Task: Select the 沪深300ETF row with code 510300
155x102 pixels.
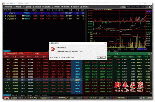Action: [x=44, y=16]
